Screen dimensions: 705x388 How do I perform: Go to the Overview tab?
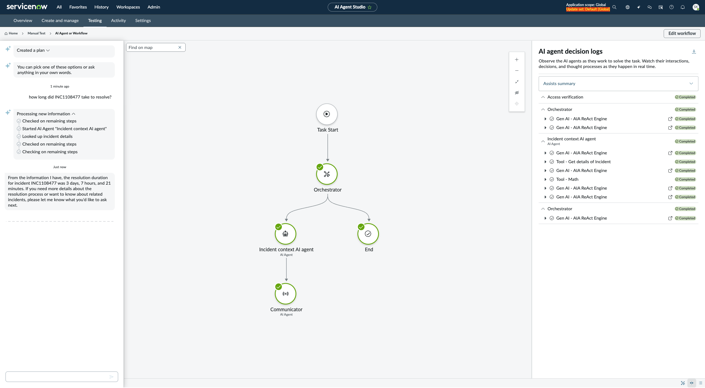[23, 21]
